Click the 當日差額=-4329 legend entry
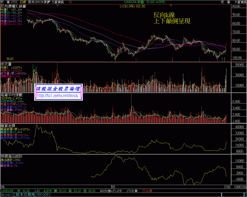 point(12,163)
